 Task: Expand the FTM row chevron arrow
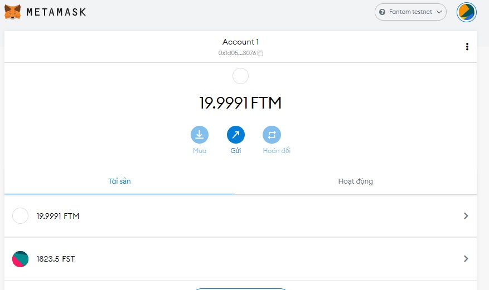466,216
